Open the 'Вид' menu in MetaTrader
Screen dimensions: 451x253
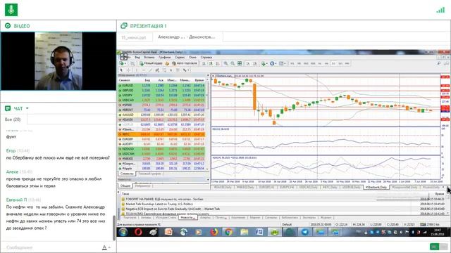(137, 58)
